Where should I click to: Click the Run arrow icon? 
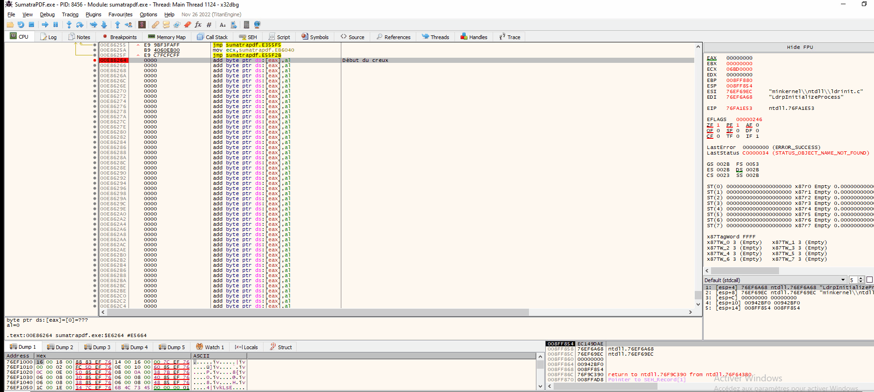click(x=45, y=25)
